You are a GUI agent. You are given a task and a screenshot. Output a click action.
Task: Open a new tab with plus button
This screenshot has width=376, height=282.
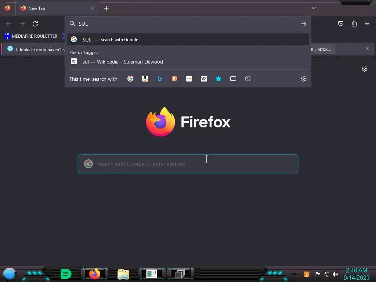click(x=106, y=8)
